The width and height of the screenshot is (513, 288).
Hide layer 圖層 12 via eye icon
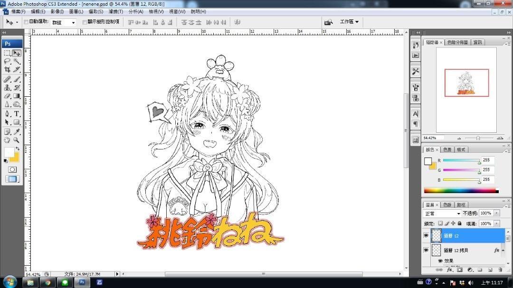point(426,236)
